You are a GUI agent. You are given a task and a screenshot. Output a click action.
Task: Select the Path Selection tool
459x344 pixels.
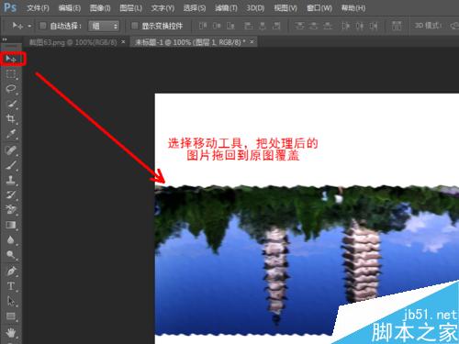[11, 301]
